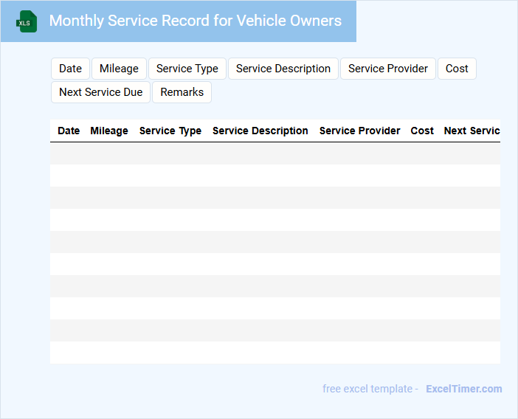Click the Service Type tag button
The height and width of the screenshot is (419, 518).
(x=187, y=69)
